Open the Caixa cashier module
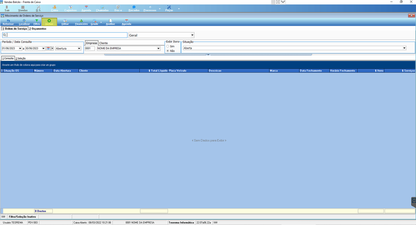The height and width of the screenshot is (225, 416). tap(54, 8)
